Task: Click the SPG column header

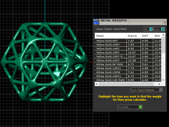Action: 157,36
